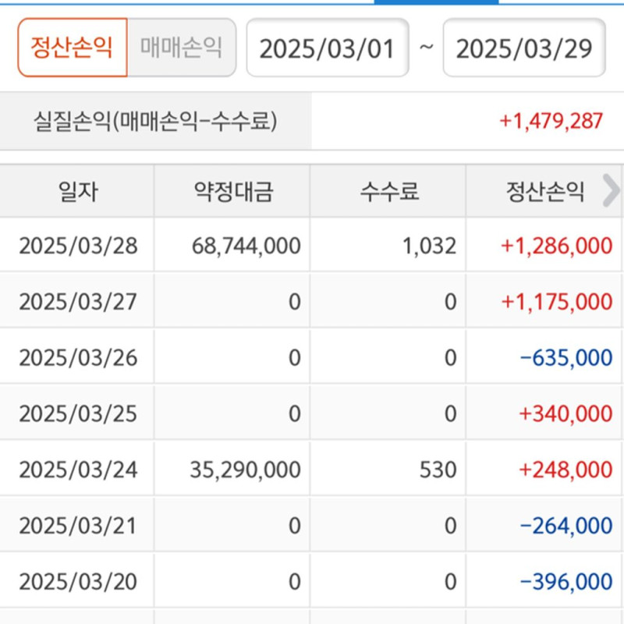Viewport: 624px width, 624px height.
Task: Click the -635,000 정산손익 value
Action: (565, 358)
